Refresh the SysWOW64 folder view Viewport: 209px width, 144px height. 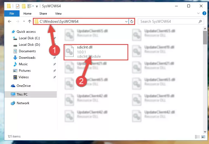tap(132, 21)
